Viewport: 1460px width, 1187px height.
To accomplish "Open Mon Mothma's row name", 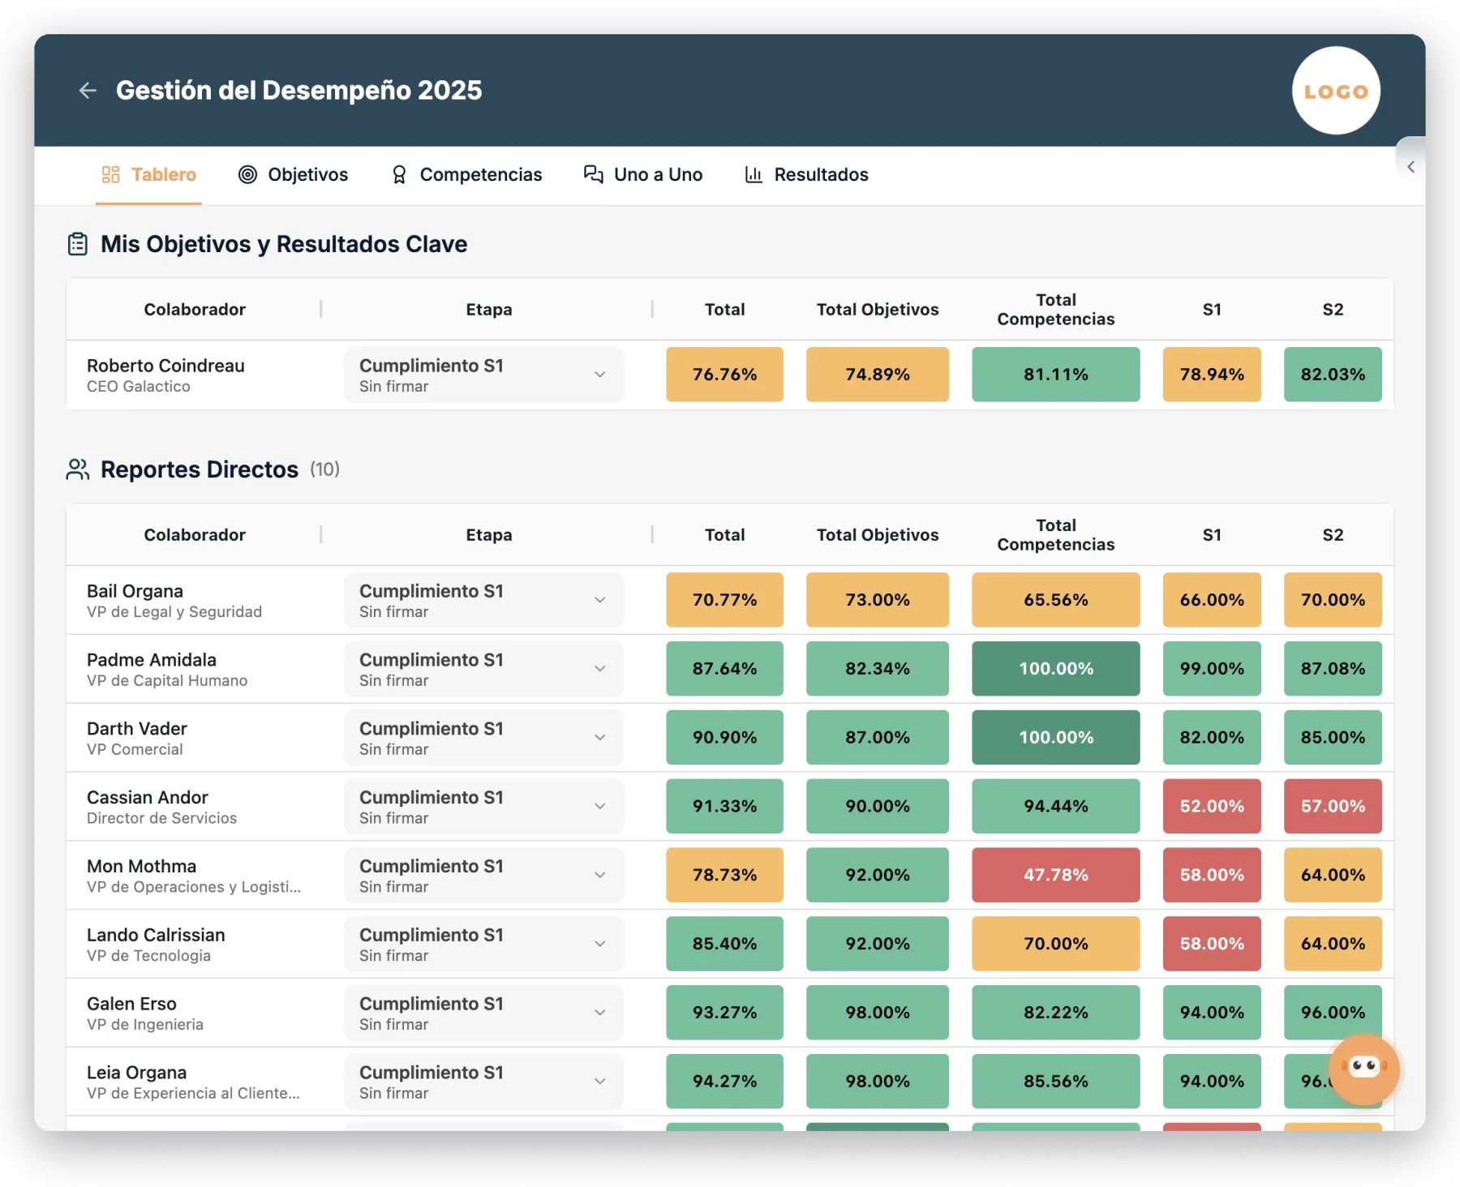I will (142, 867).
